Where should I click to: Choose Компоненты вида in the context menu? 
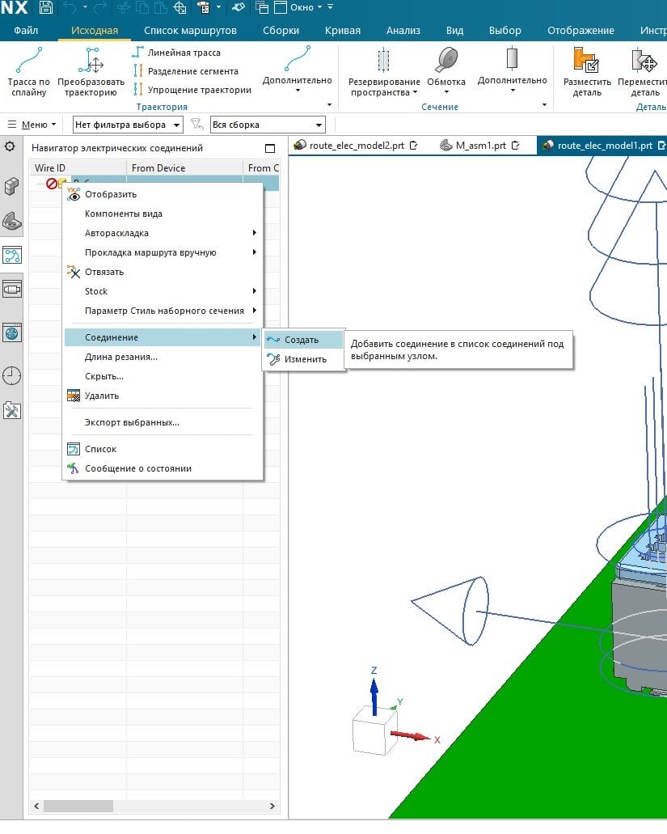point(163,214)
